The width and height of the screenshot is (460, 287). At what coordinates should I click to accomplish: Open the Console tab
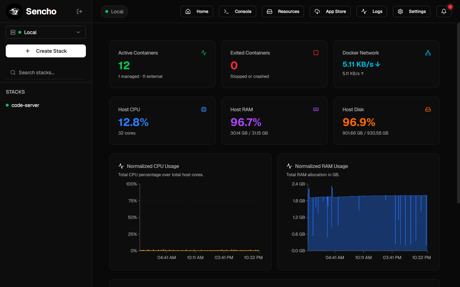tap(238, 11)
